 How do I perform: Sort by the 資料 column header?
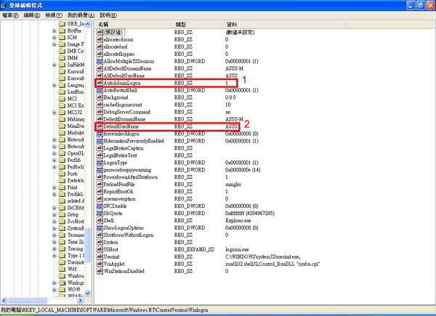(283, 25)
